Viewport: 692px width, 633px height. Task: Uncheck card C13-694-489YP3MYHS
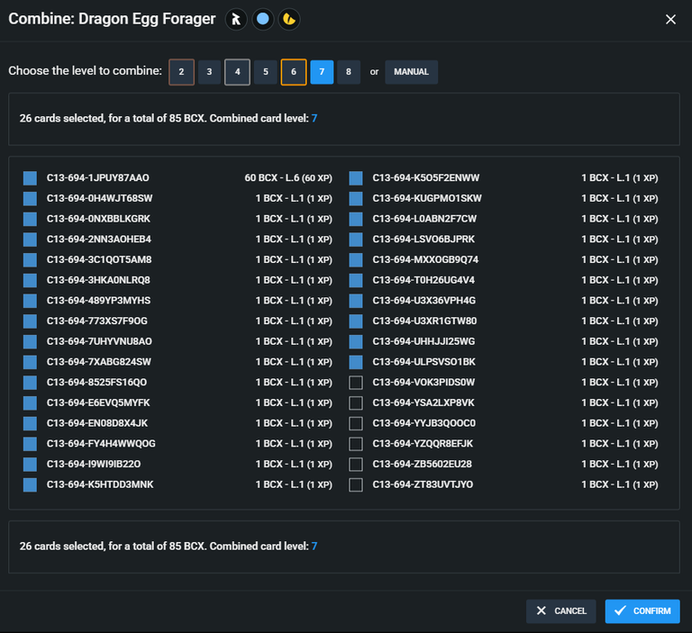(30, 301)
